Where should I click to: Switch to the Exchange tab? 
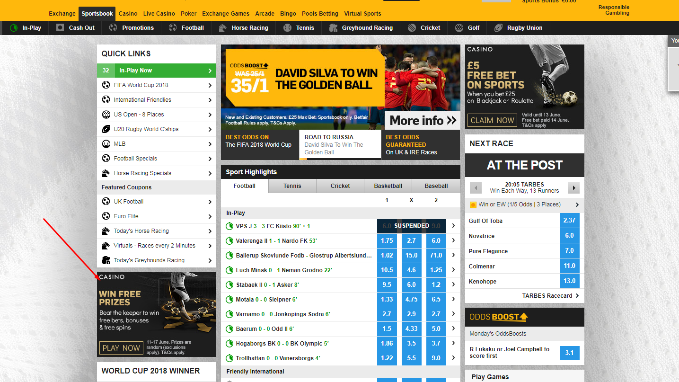click(x=62, y=13)
